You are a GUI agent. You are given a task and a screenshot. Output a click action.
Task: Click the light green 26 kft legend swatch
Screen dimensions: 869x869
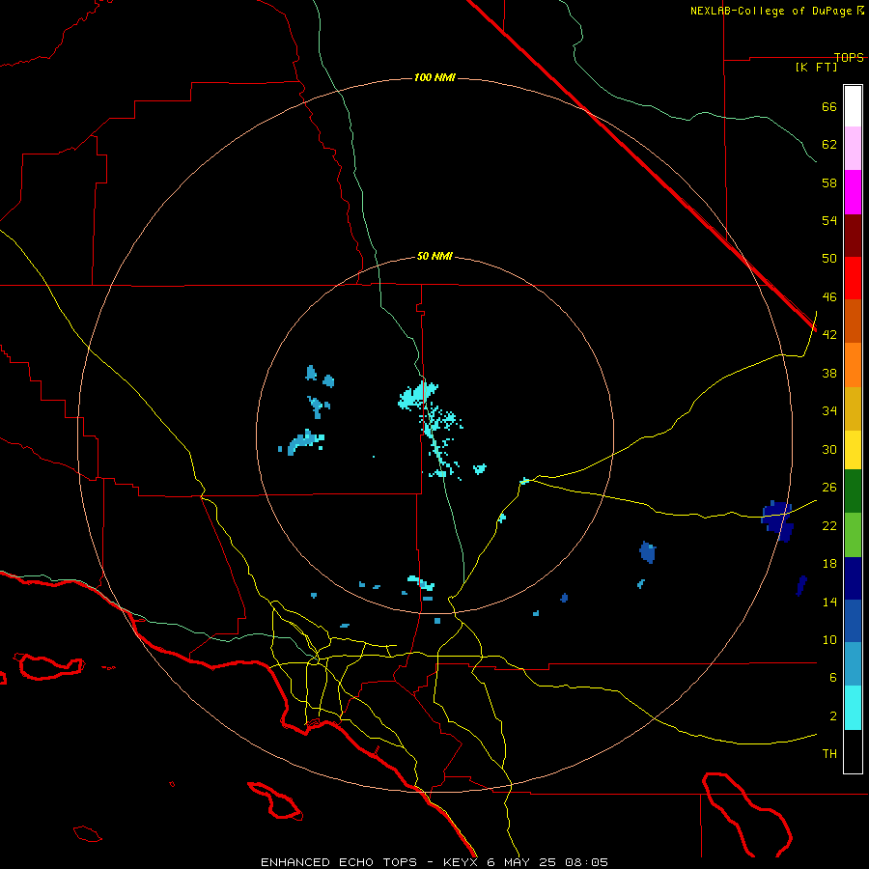click(853, 535)
